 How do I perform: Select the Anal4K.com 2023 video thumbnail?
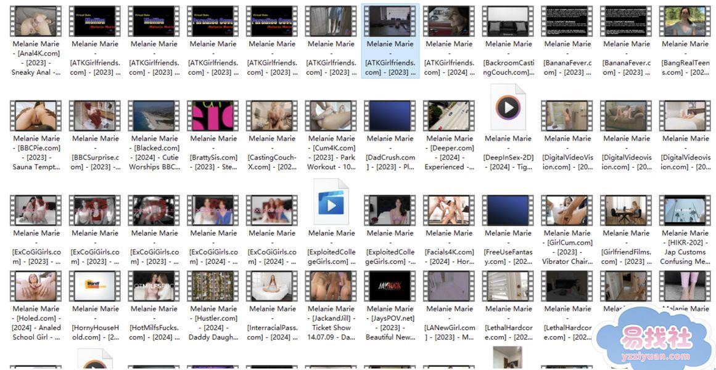click(36, 22)
